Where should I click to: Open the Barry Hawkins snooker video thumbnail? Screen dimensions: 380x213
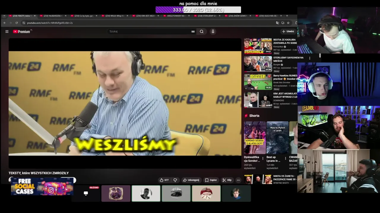point(258,82)
